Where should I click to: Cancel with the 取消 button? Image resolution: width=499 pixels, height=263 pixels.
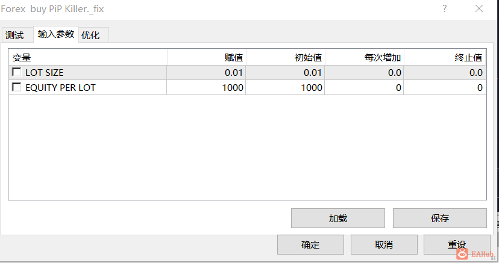click(x=384, y=244)
